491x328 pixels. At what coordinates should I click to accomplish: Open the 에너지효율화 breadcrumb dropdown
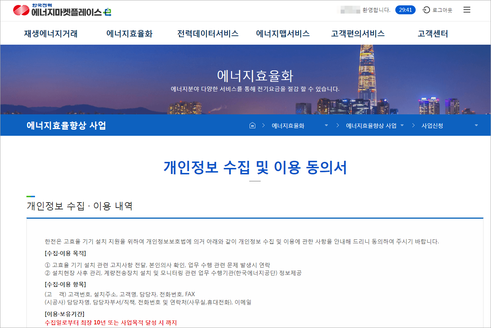[x=326, y=126]
